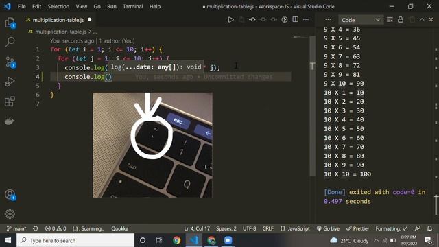Open the Manage gear icon
The image size is (439, 247).
click(10, 214)
